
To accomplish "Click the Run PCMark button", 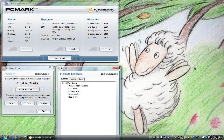I will [60, 58].
